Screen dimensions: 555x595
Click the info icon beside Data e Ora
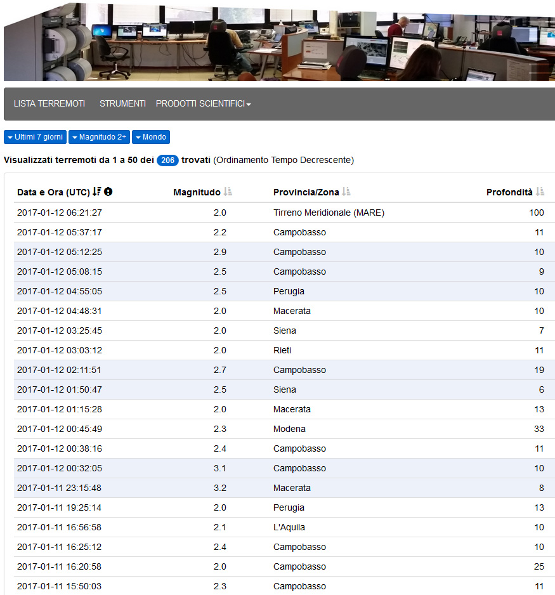[108, 192]
